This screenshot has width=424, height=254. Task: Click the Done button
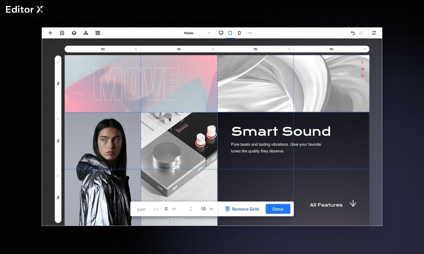click(x=278, y=209)
